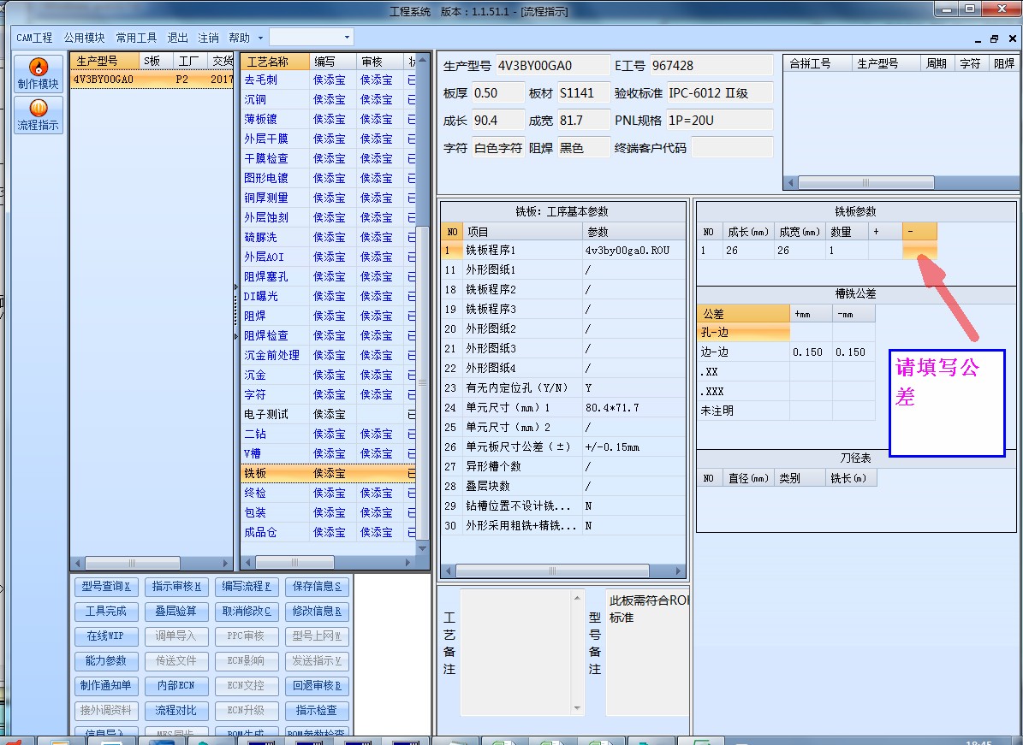This screenshot has height=745, width=1023.
Task: Open the 帮助 menu
Action: point(239,38)
